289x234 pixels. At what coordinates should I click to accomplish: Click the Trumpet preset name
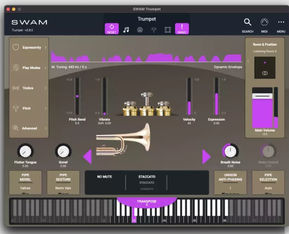click(x=147, y=19)
